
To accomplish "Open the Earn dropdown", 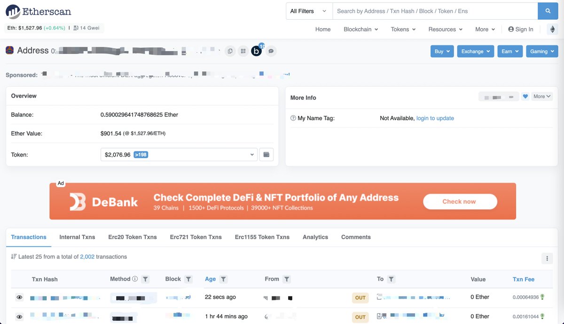I will (510, 51).
